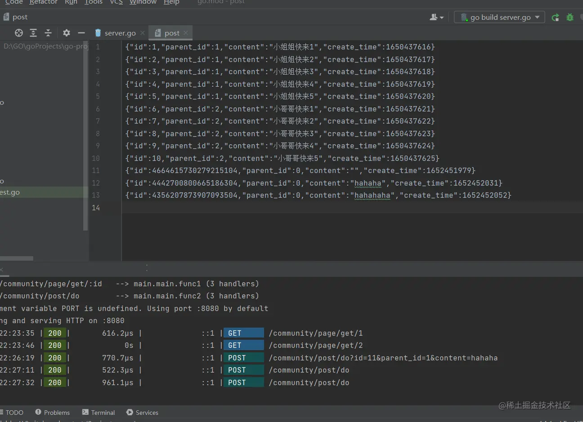
Task: Click the project panel vertical scrollbar
Action: tap(85, 136)
